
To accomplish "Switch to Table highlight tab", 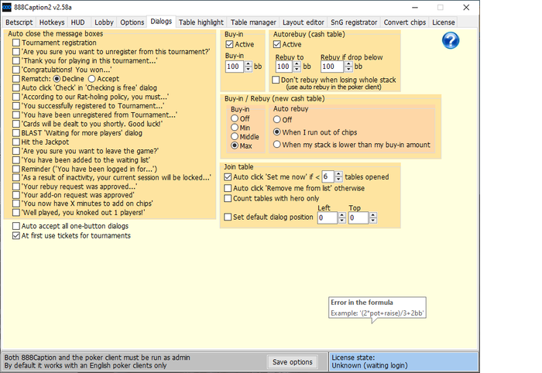I will click(201, 22).
